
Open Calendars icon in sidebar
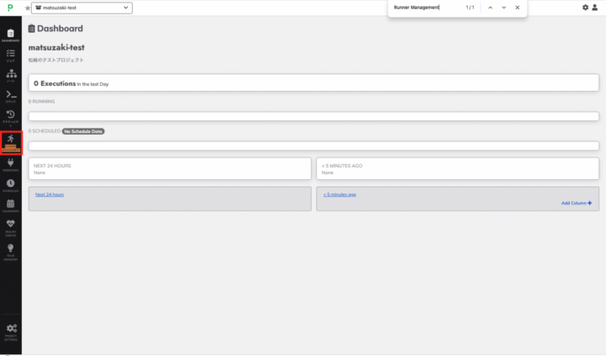10,205
